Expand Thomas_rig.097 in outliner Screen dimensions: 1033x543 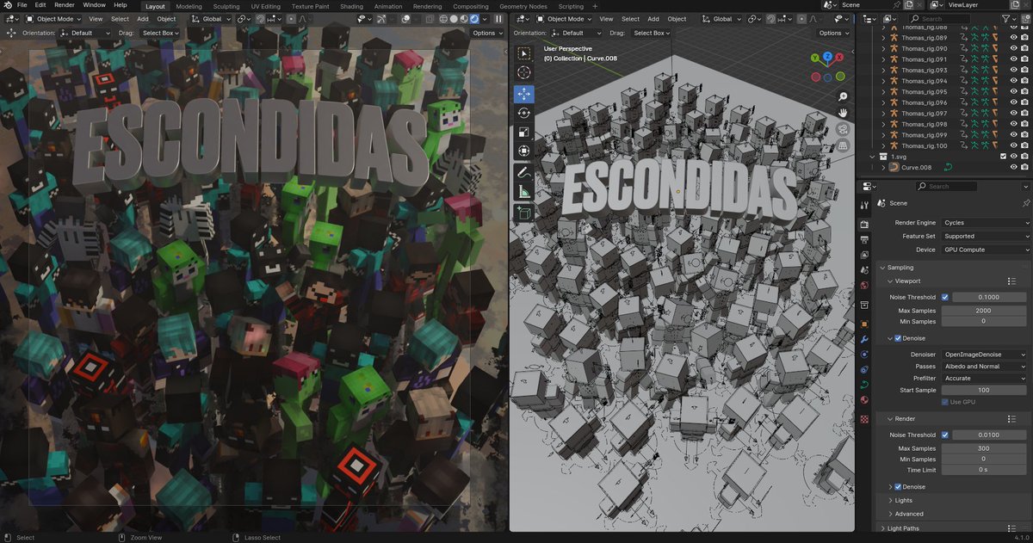click(x=883, y=114)
